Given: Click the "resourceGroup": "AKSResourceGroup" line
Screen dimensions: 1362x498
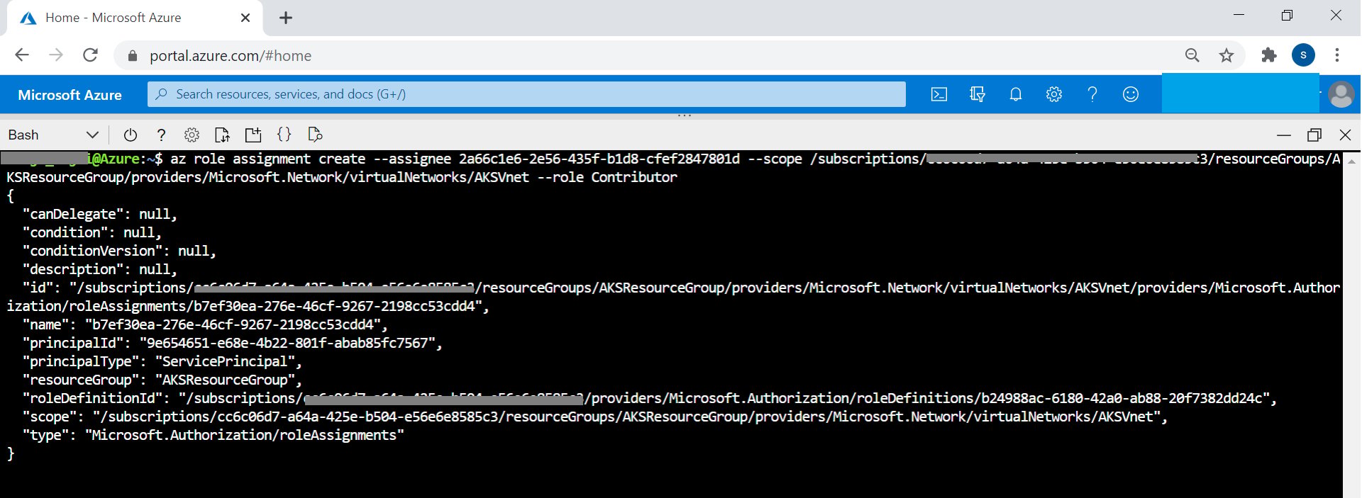Looking at the screenshot, I should (x=162, y=380).
